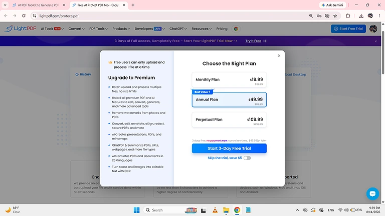Select the Monthly Plan option

coord(229,79)
